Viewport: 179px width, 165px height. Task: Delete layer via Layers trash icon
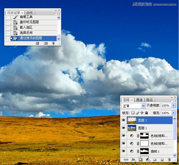[169, 160]
